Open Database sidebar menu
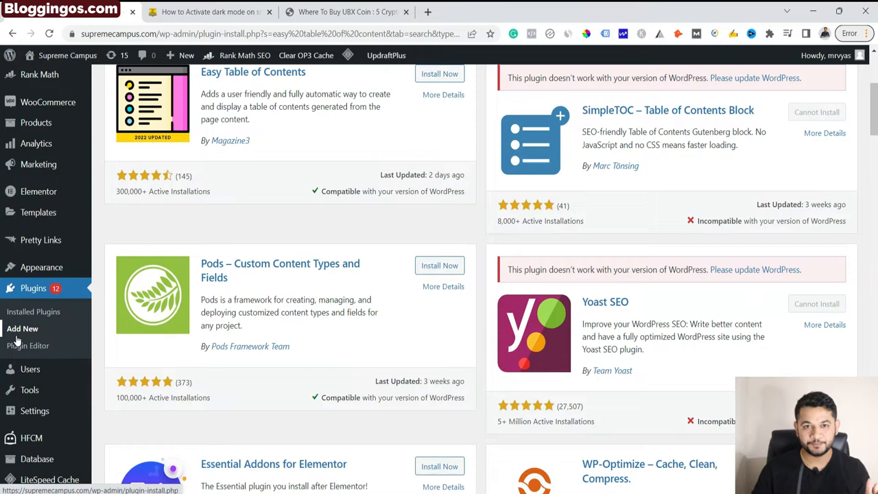 (x=36, y=458)
